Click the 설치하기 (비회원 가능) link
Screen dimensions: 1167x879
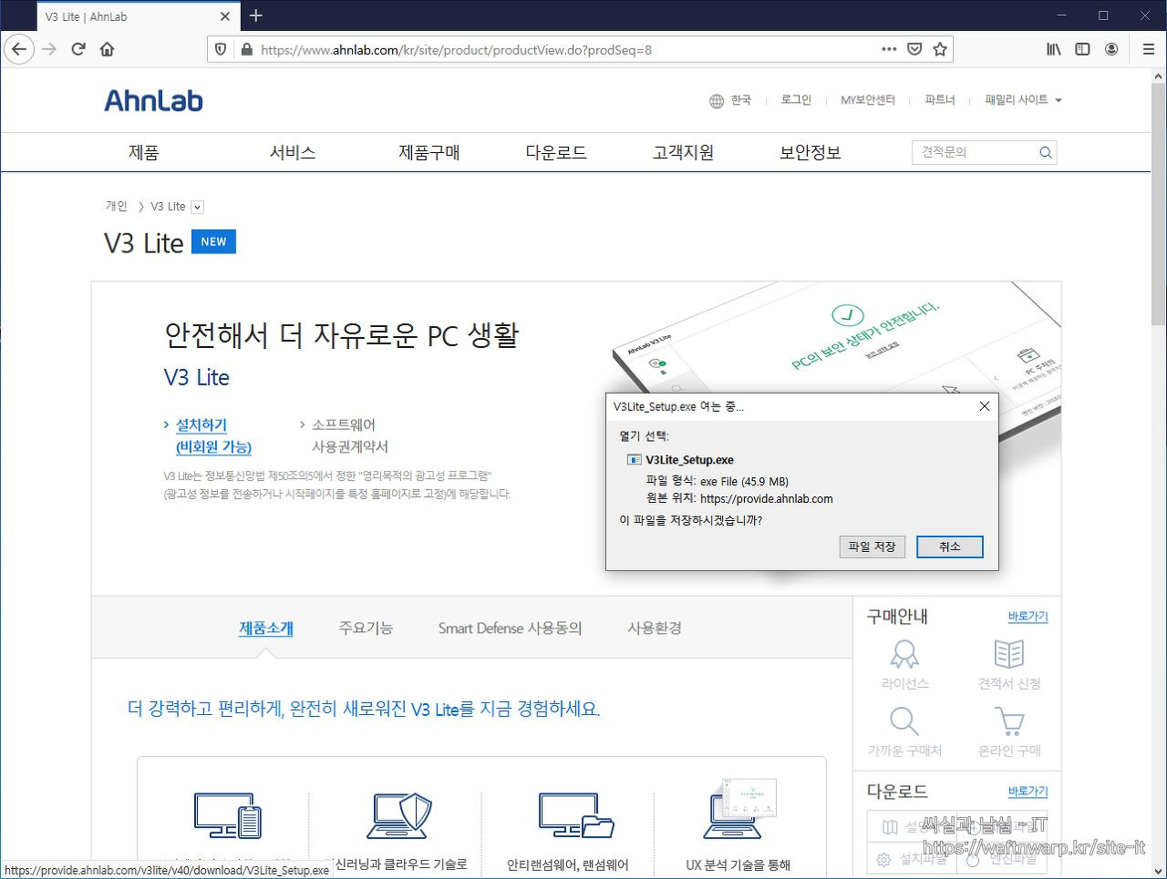(213, 435)
